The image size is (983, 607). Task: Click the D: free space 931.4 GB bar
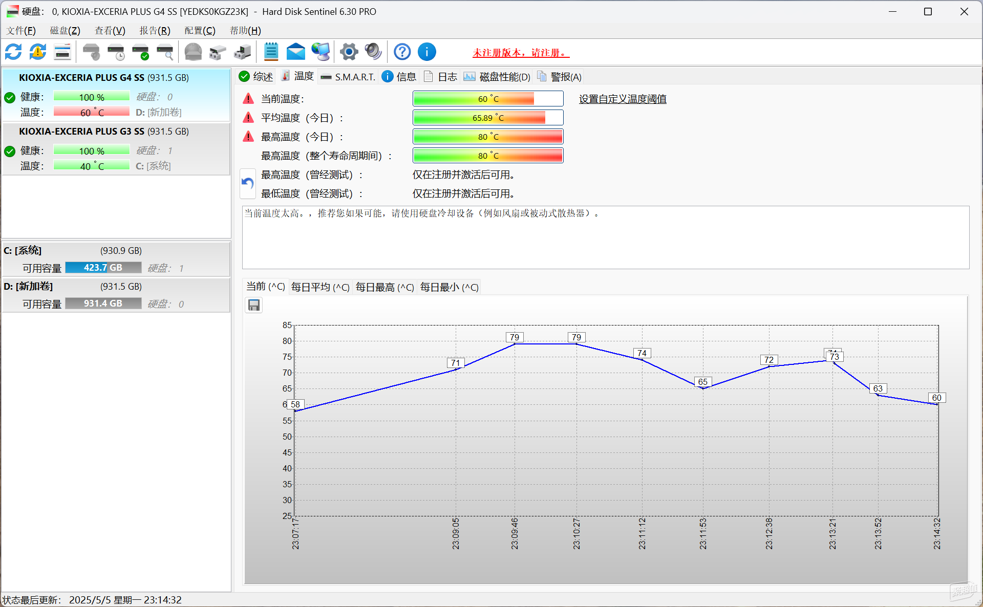(103, 303)
